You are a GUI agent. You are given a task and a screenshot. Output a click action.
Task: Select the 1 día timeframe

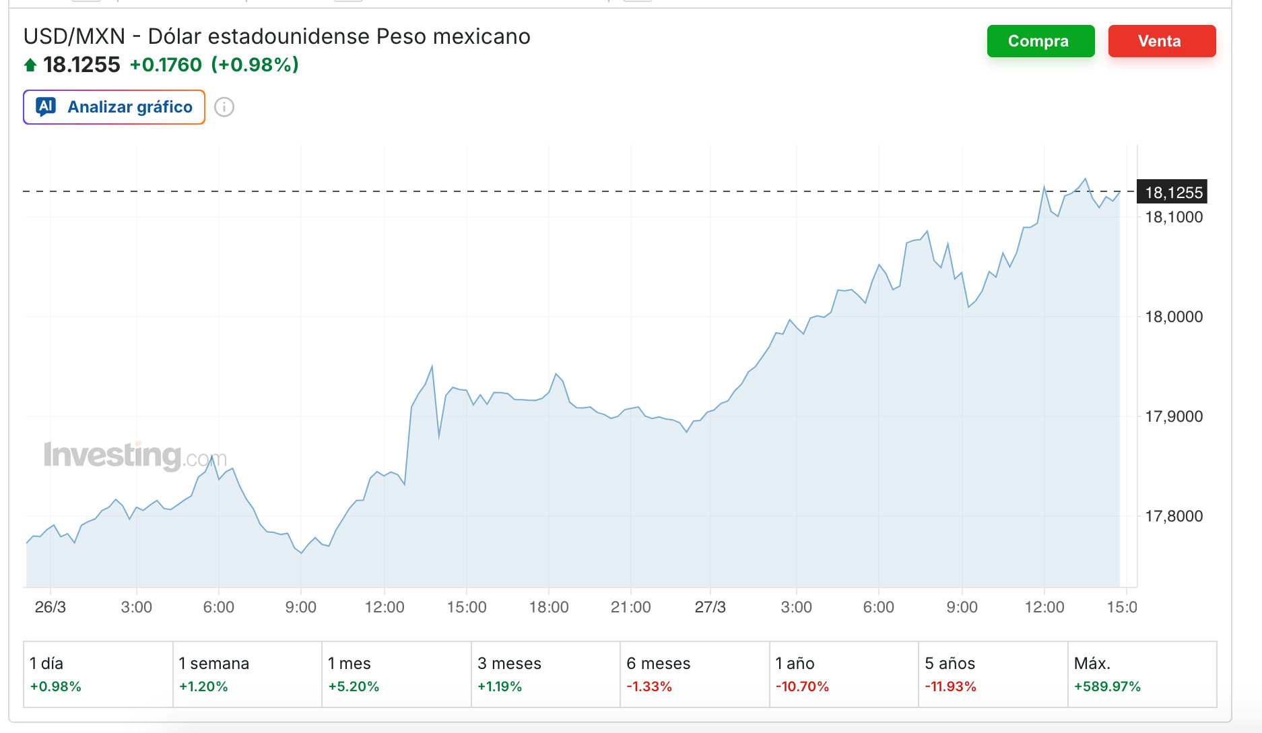97,674
